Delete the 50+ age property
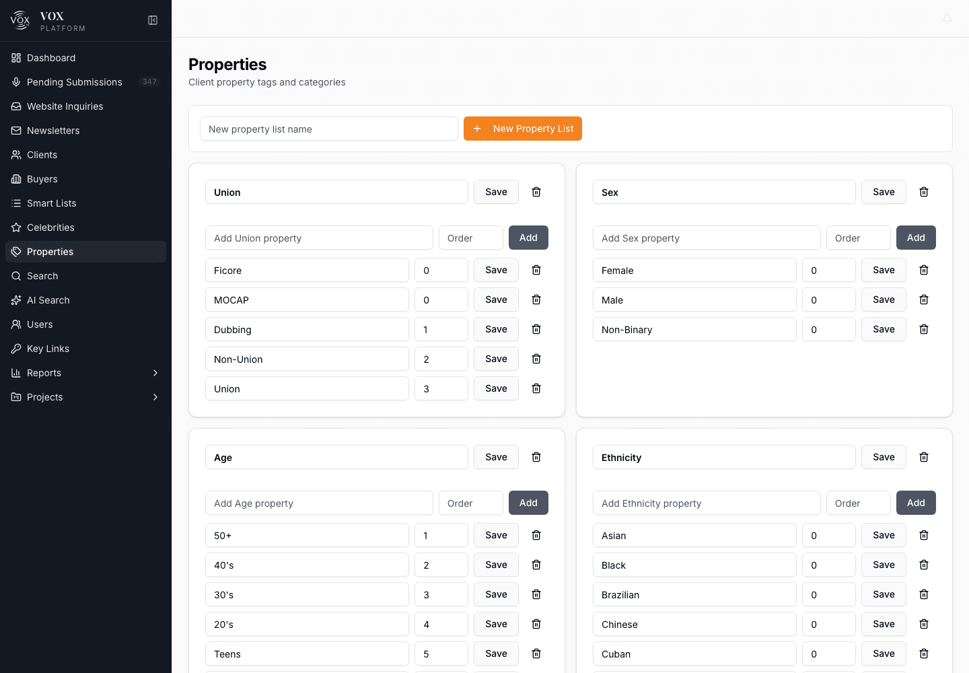969x673 pixels. (x=536, y=535)
